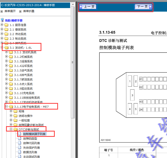Click the 菜单折叠 list icon
167x158 pixels.
click(x=20, y=11)
